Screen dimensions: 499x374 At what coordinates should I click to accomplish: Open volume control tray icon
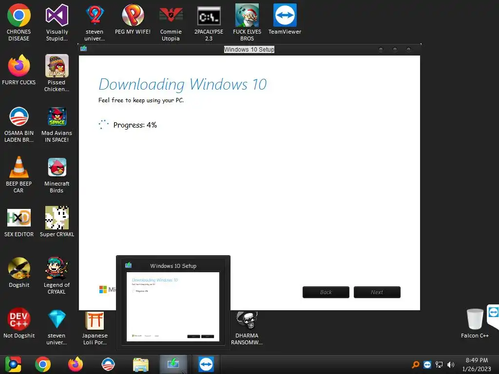[x=451, y=365]
